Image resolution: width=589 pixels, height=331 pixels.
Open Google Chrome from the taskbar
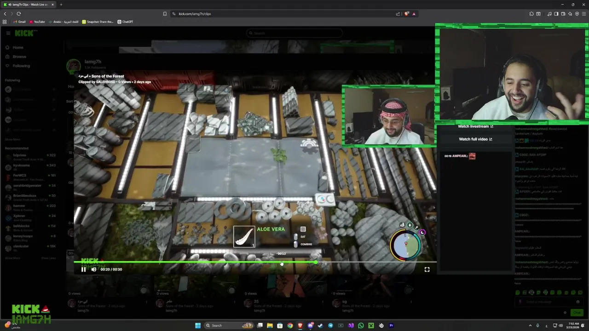tap(290, 325)
